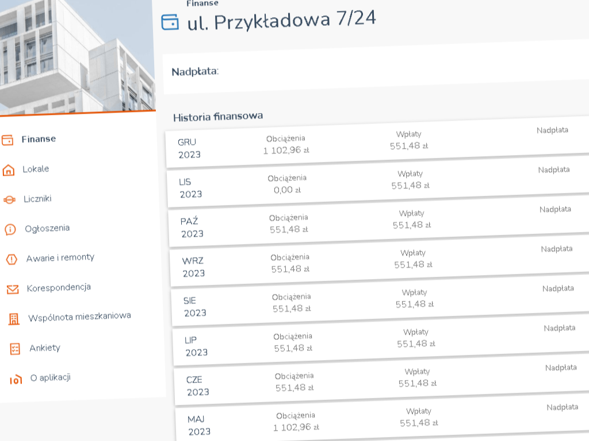Click the wallet icon beside address header
Image resolution: width=589 pixels, height=441 pixels.
[170, 22]
